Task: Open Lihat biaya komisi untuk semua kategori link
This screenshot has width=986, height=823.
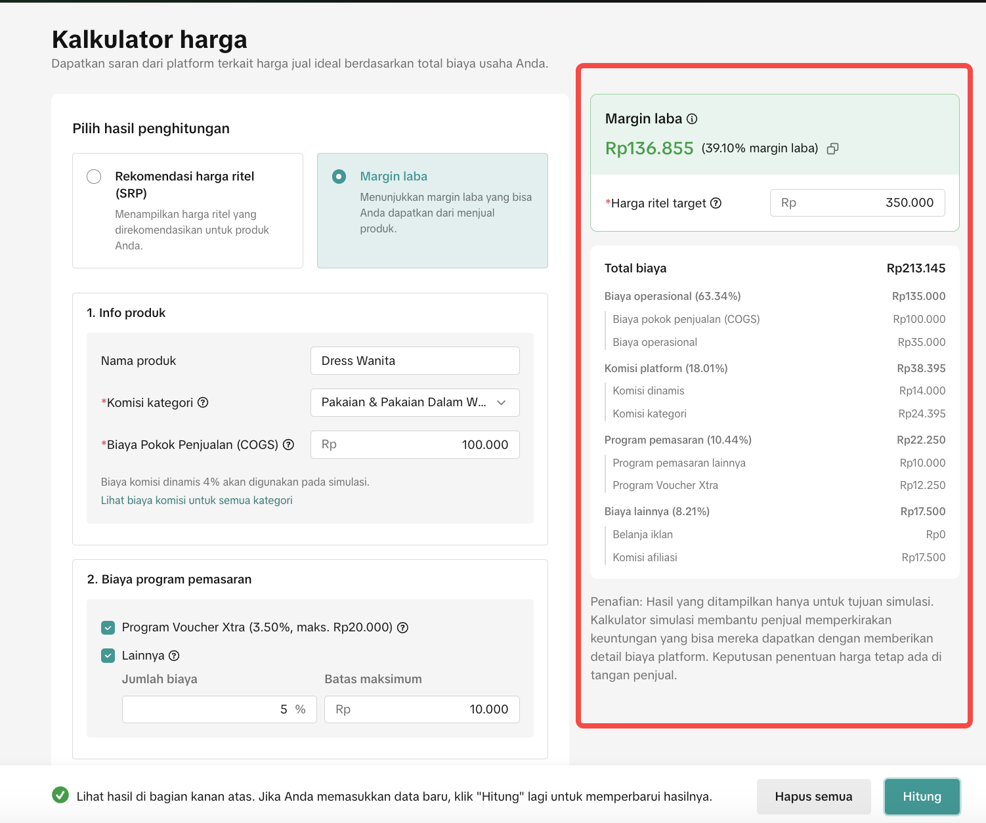Action: pos(196,500)
